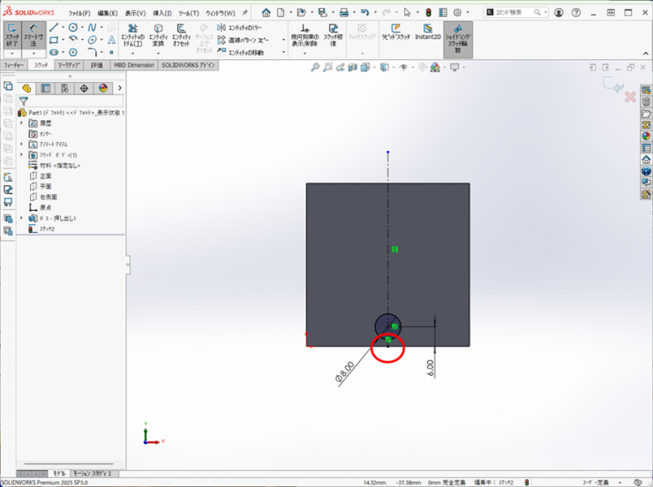Toggle Shaded Sketch Contours (シェイディングスケッチ輪郭)

(457, 38)
